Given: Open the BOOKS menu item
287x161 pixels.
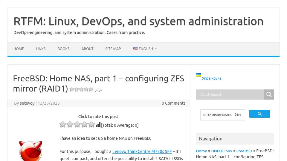Looking at the screenshot, I should coord(63,49).
